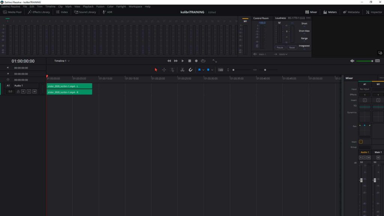Toggle the insert on mixer channel A1

364,100
